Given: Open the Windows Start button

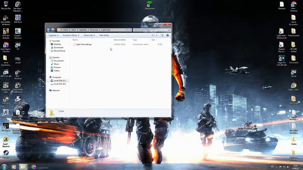Looking at the screenshot, I should pos(4,167).
